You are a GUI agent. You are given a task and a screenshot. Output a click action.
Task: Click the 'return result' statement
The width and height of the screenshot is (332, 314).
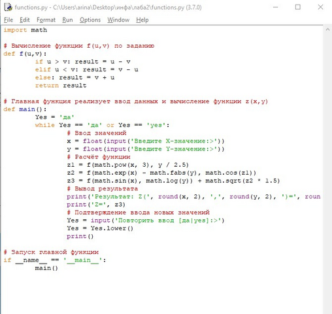pyautogui.click(x=61, y=85)
